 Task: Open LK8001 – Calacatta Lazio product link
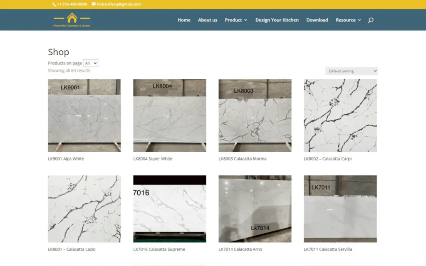72,249
